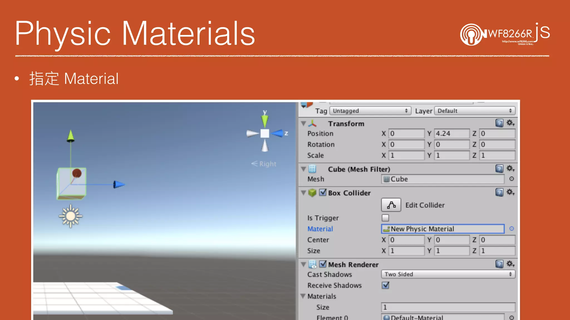Click the Mesh field showing Cube
This screenshot has width=570, height=320.
[x=443, y=179]
